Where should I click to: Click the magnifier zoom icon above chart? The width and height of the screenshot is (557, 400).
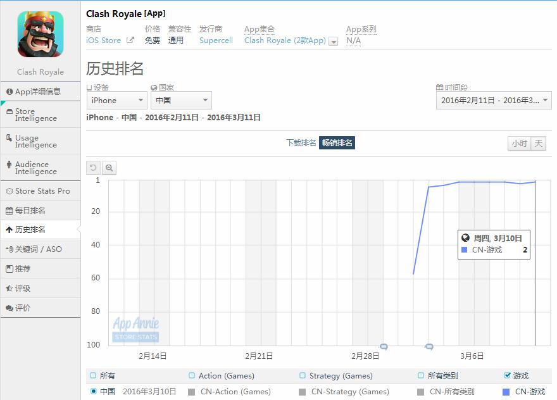pyautogui.click(x=109, y=168)
